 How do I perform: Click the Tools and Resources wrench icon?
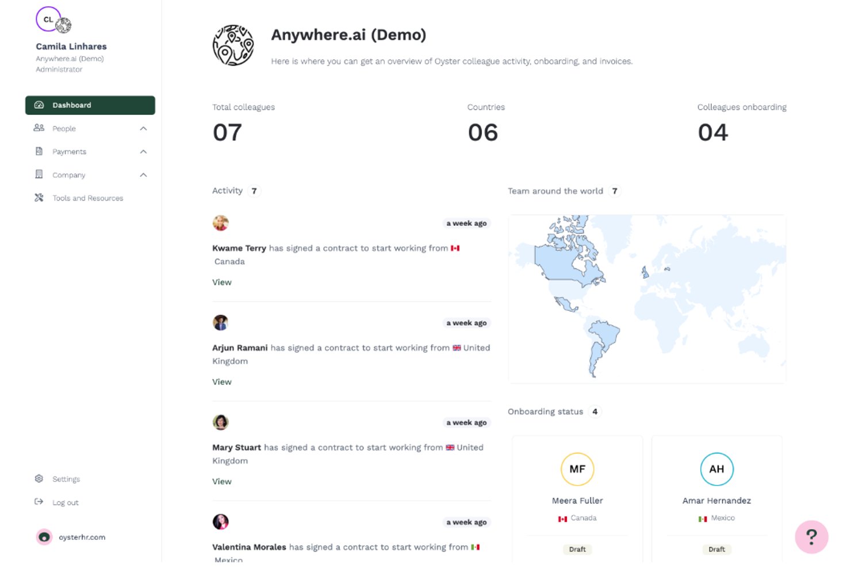(x=39, y=198)
